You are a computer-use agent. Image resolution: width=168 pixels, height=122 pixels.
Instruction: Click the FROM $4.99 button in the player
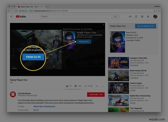point(84,42)
